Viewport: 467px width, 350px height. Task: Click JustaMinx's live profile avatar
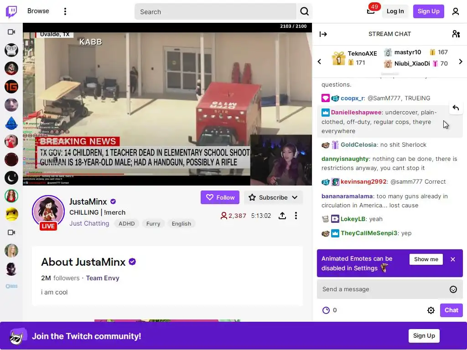coord(48,212)
